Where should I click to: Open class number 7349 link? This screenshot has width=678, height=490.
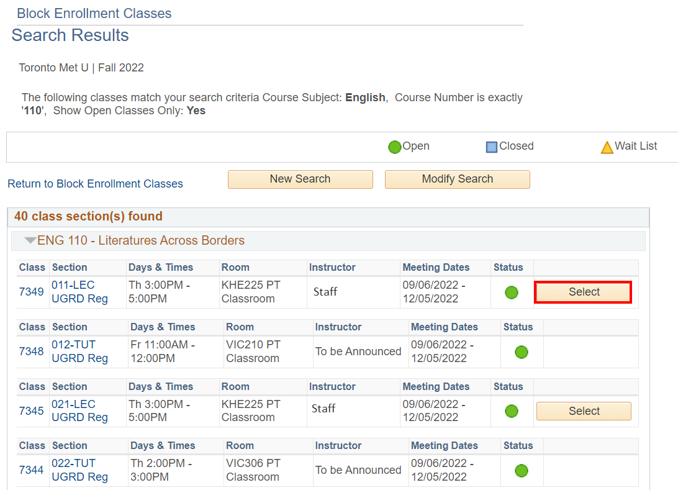(31, 292)
